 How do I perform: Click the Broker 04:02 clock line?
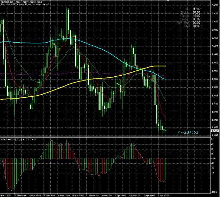coord(190,12)
